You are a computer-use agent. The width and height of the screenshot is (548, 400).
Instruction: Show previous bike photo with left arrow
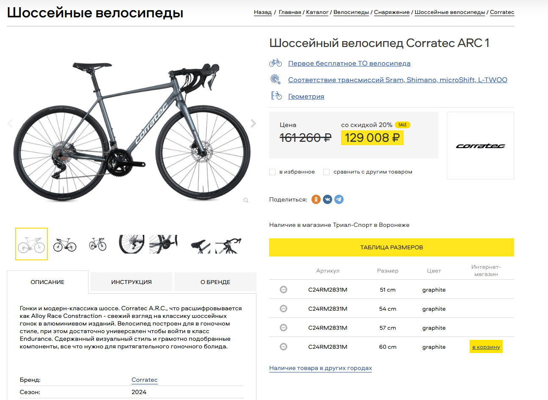(10, 123)
